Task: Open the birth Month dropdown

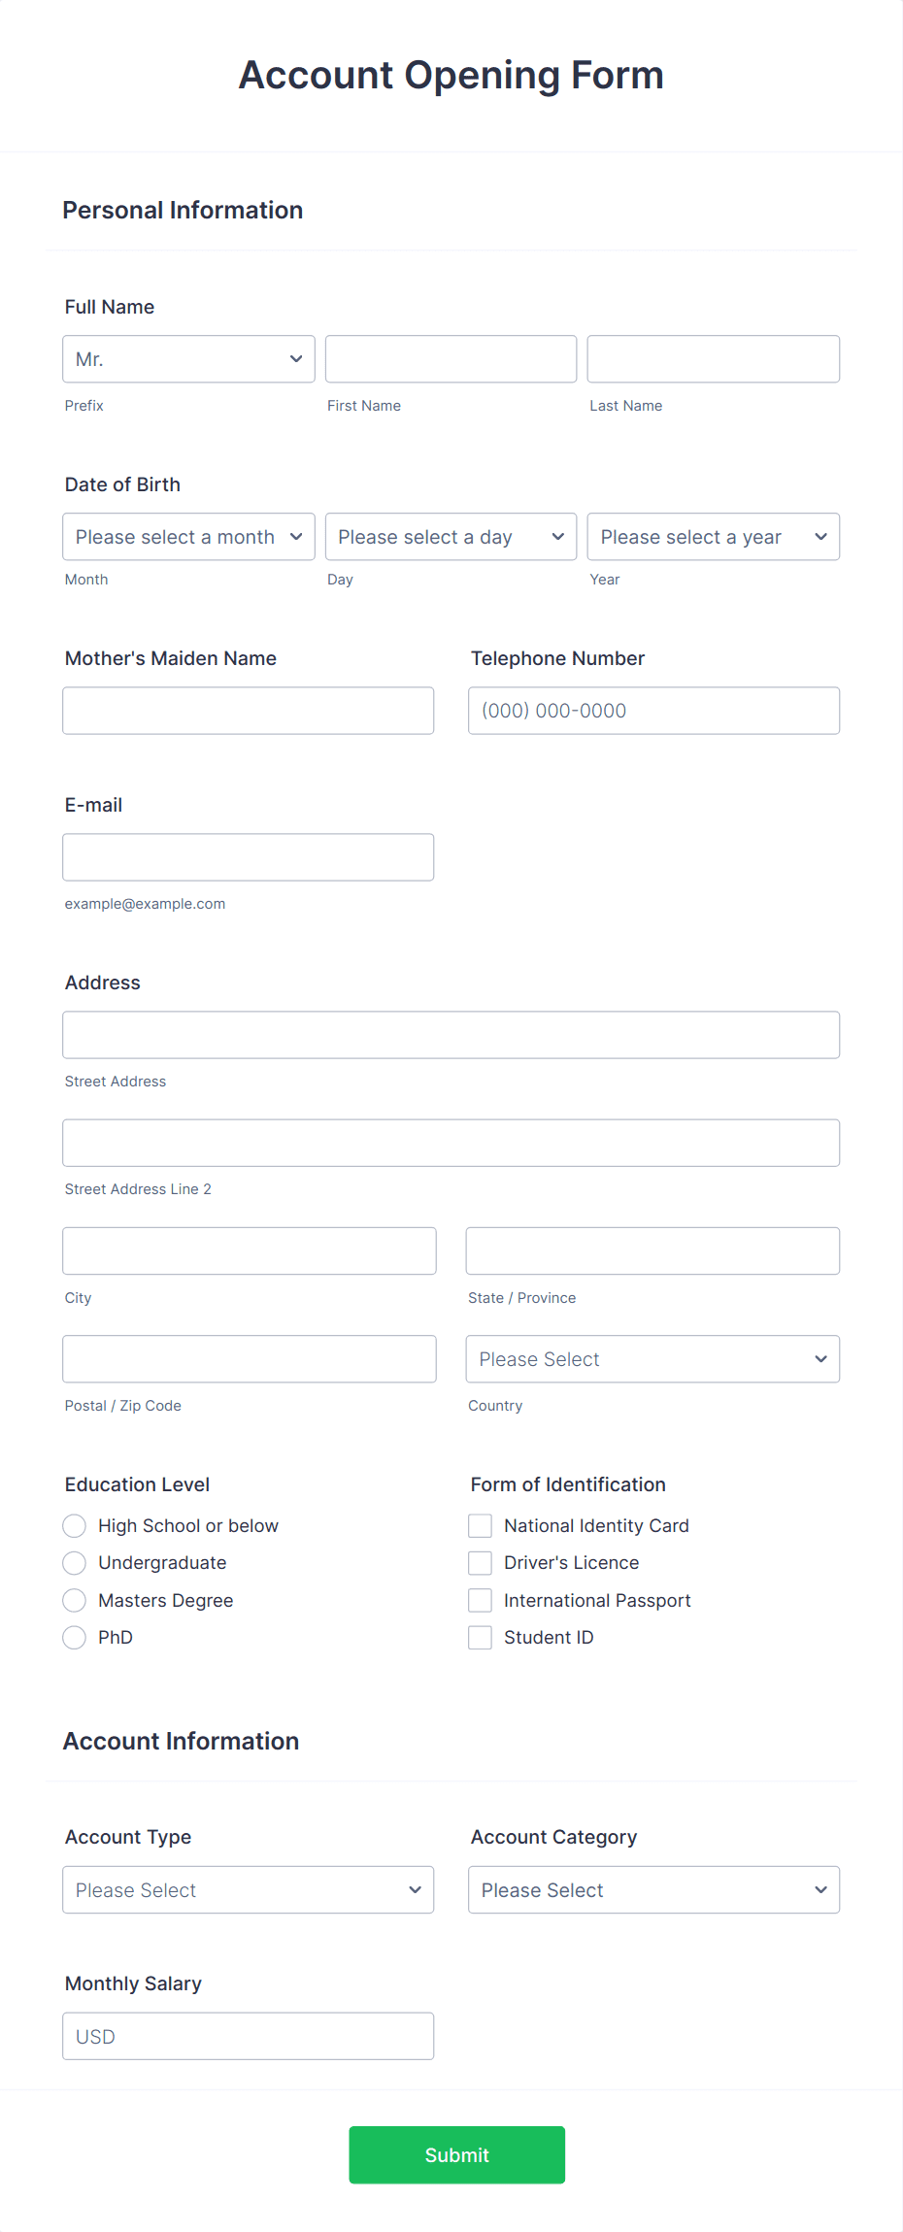Action: pos(187,536)
